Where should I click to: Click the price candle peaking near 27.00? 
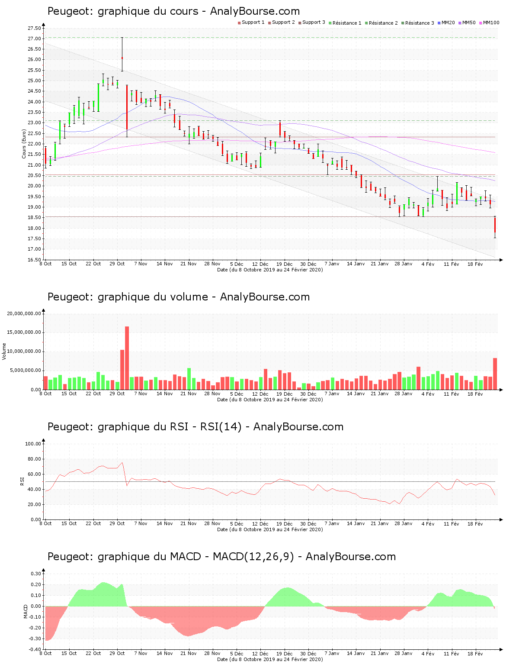(122, 54)
